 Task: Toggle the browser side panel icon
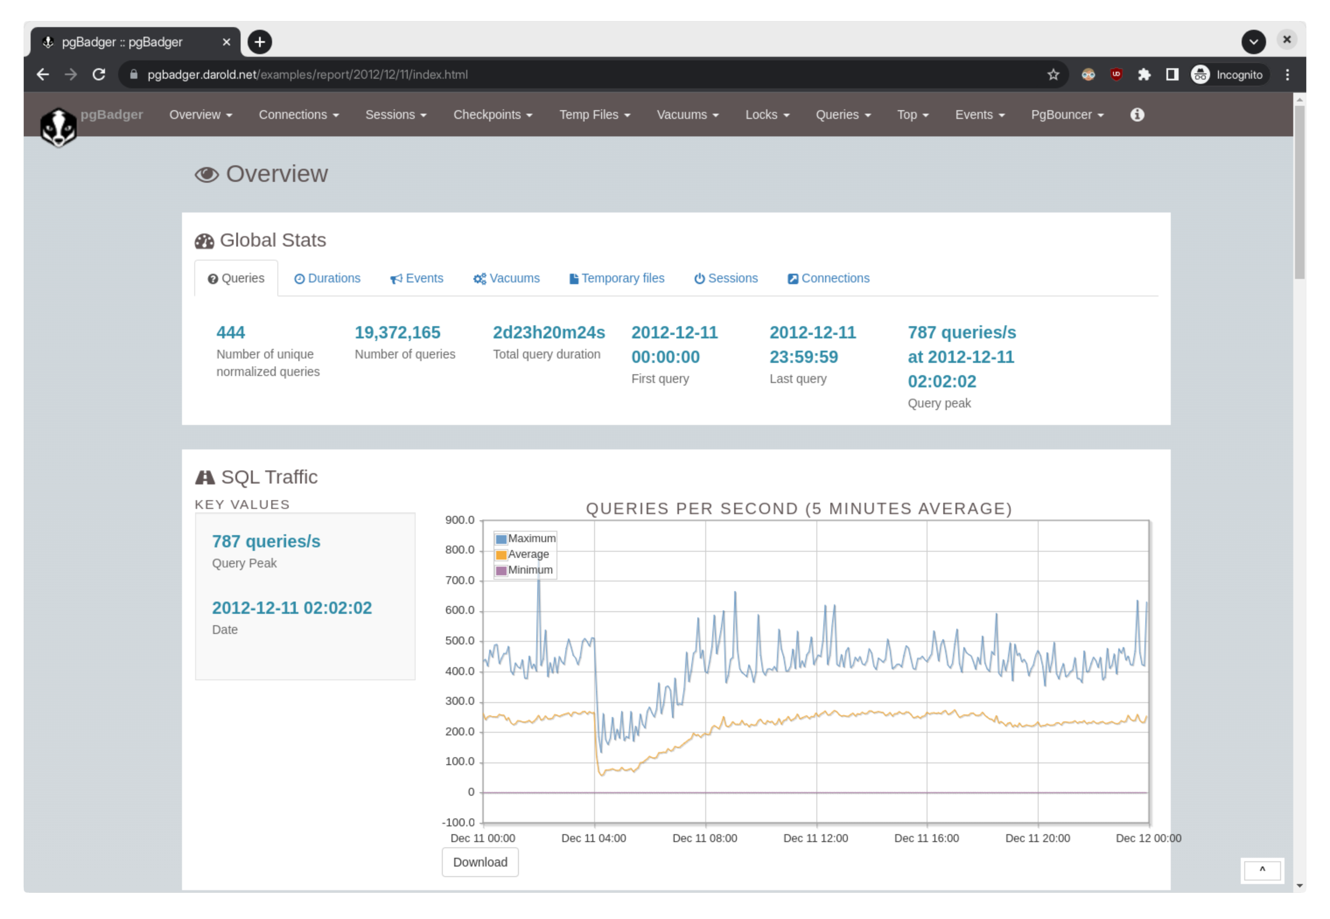pyautogui.click(x=1172, y=75)
